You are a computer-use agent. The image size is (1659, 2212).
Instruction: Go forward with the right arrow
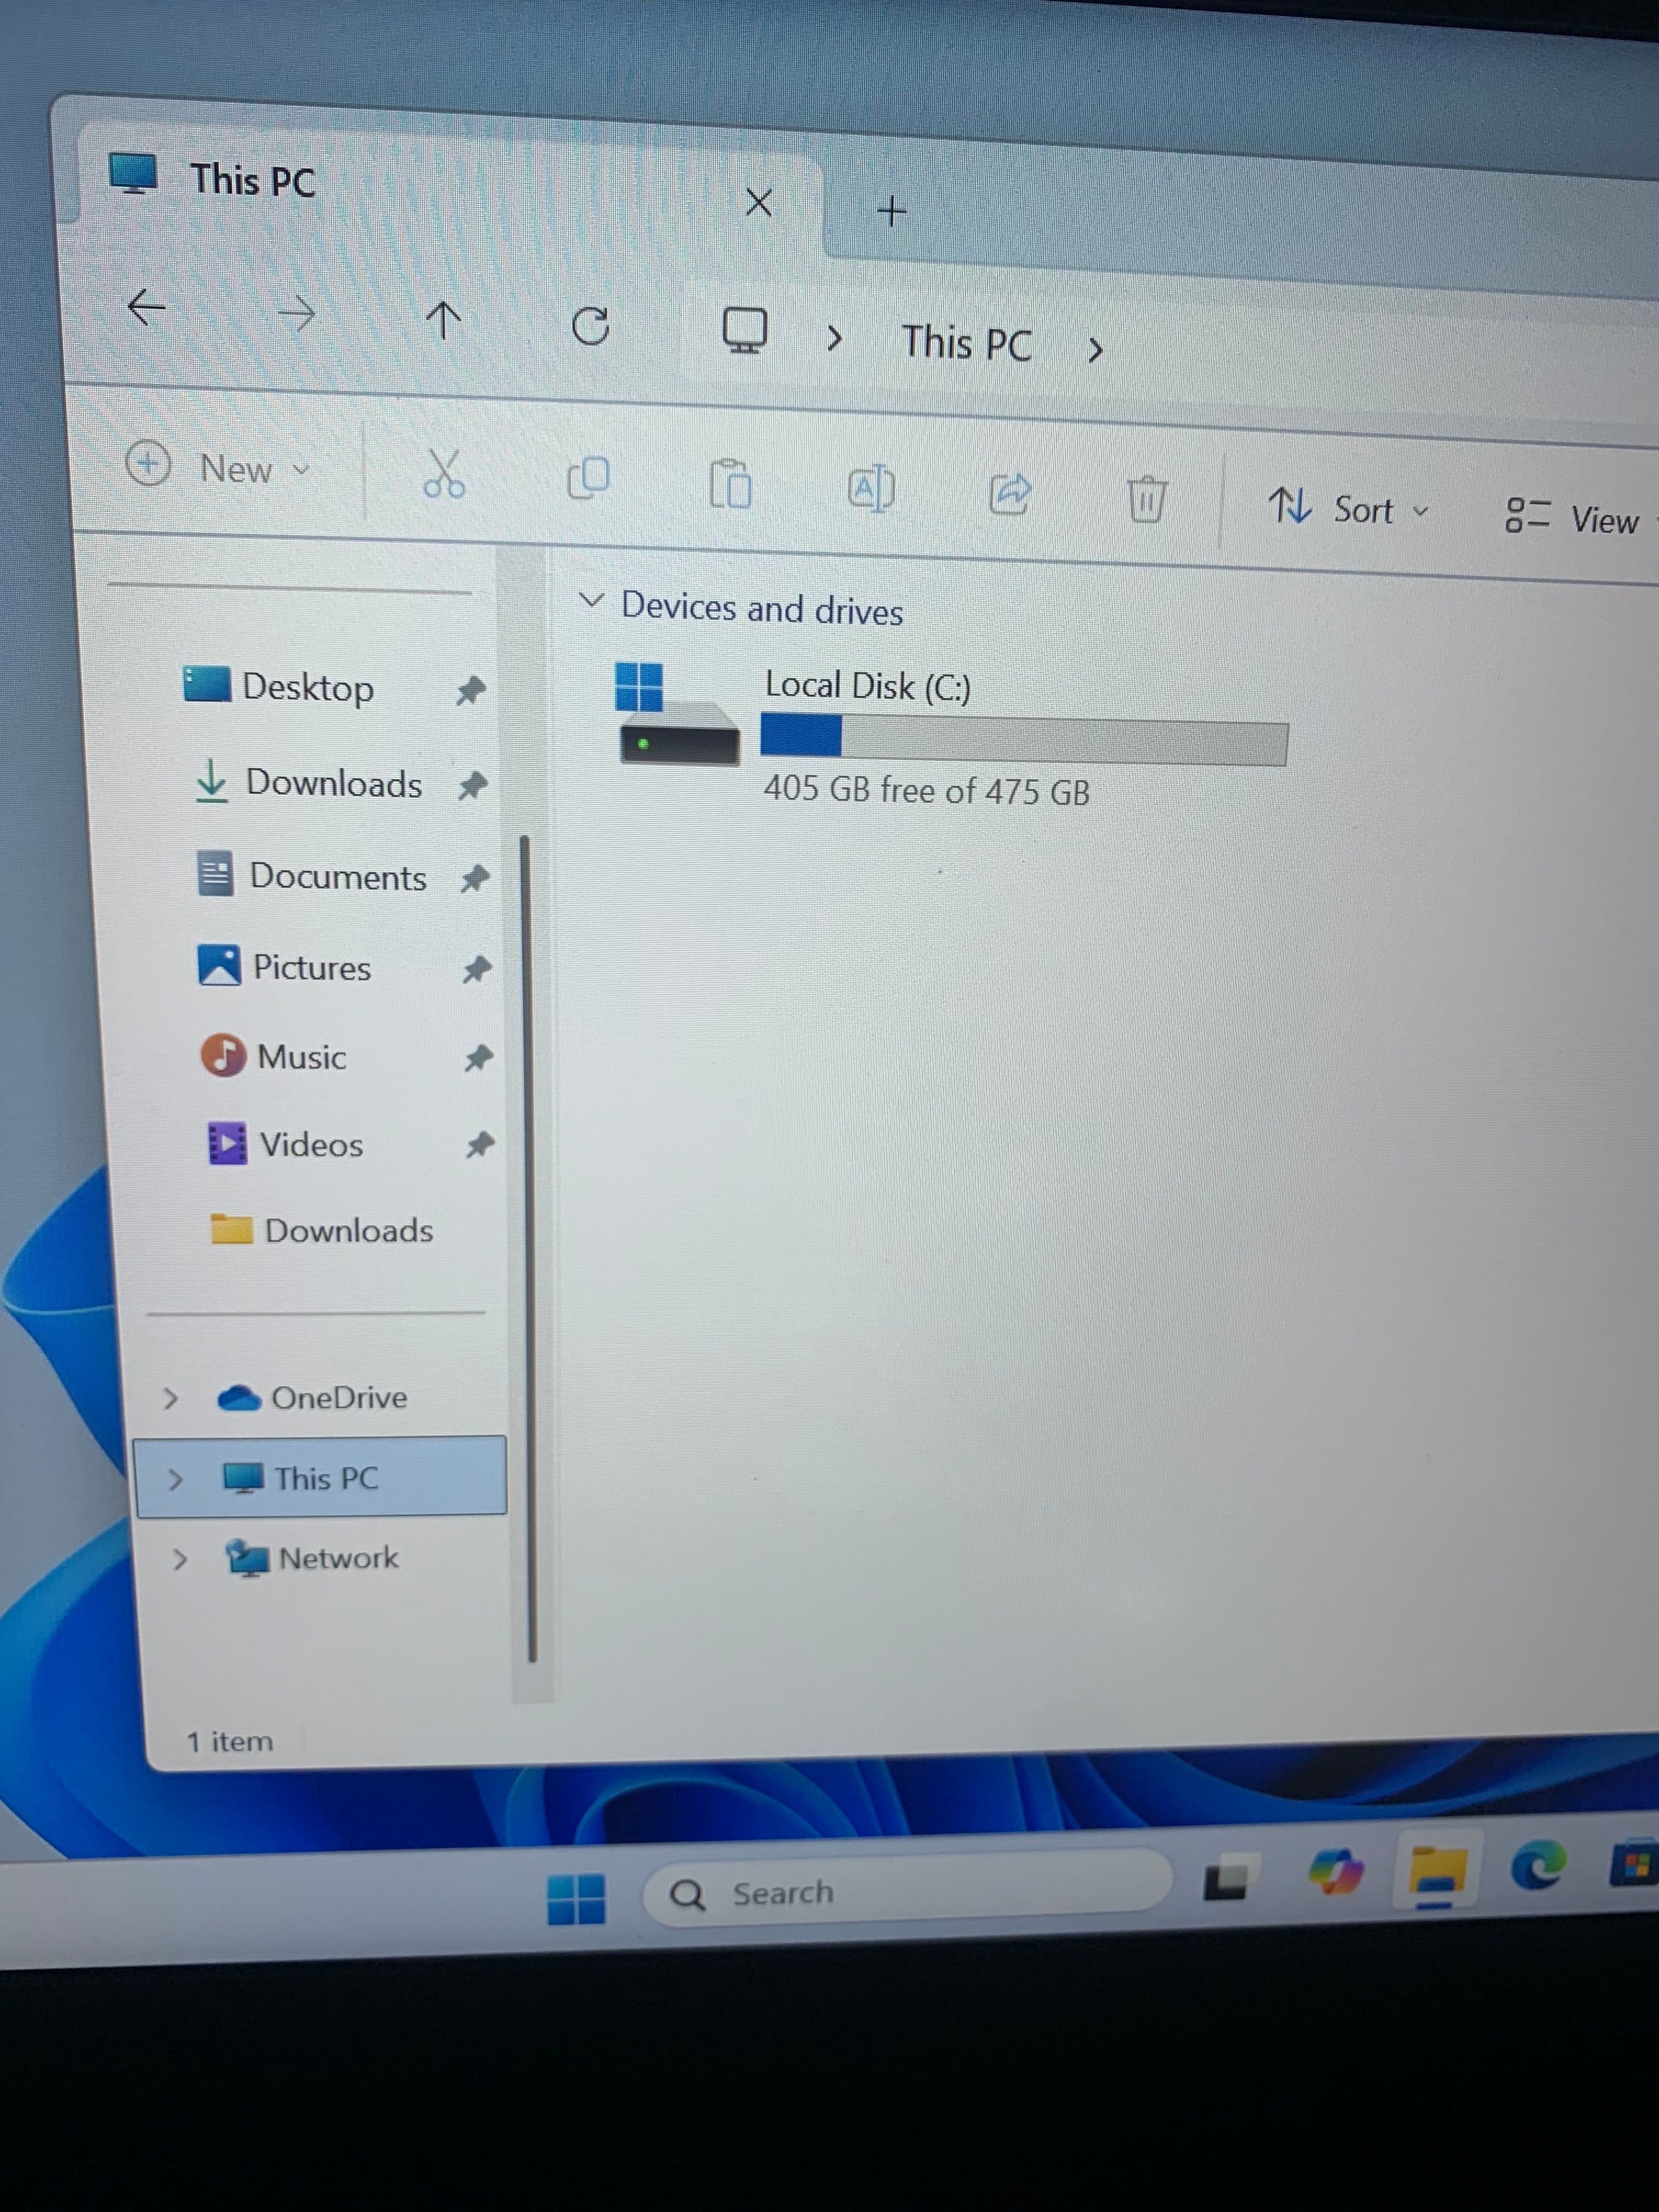click(x=296, y=314)
